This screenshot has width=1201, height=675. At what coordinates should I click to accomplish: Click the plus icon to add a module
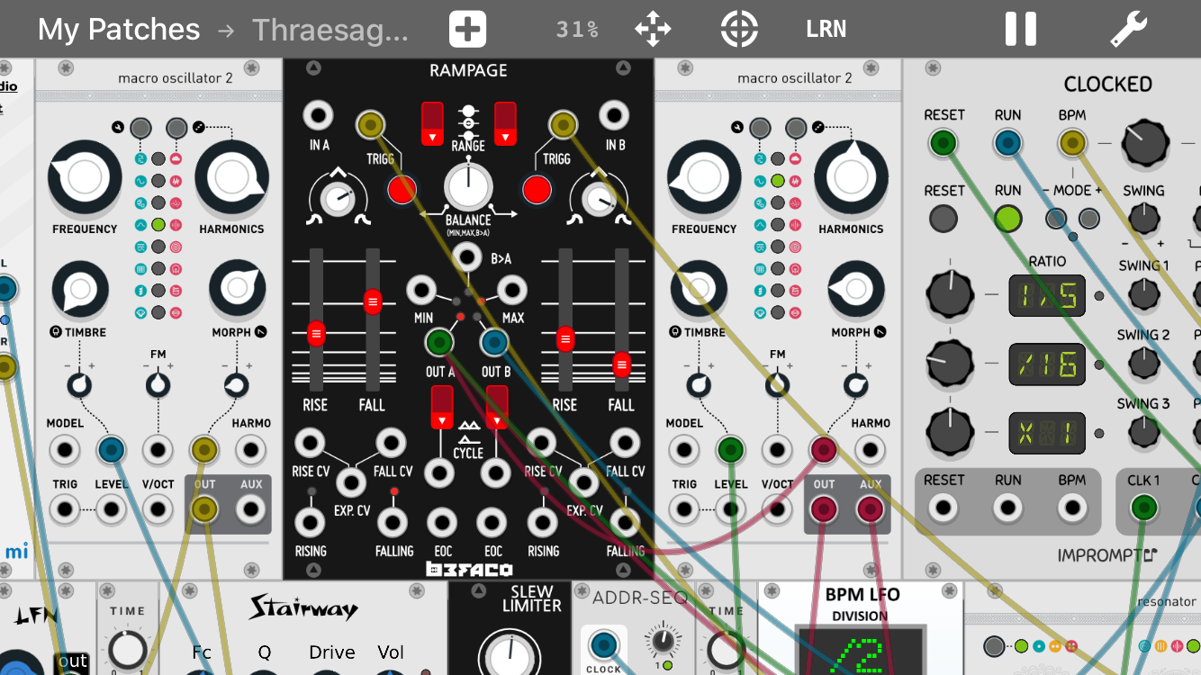[x=467, y=30]
